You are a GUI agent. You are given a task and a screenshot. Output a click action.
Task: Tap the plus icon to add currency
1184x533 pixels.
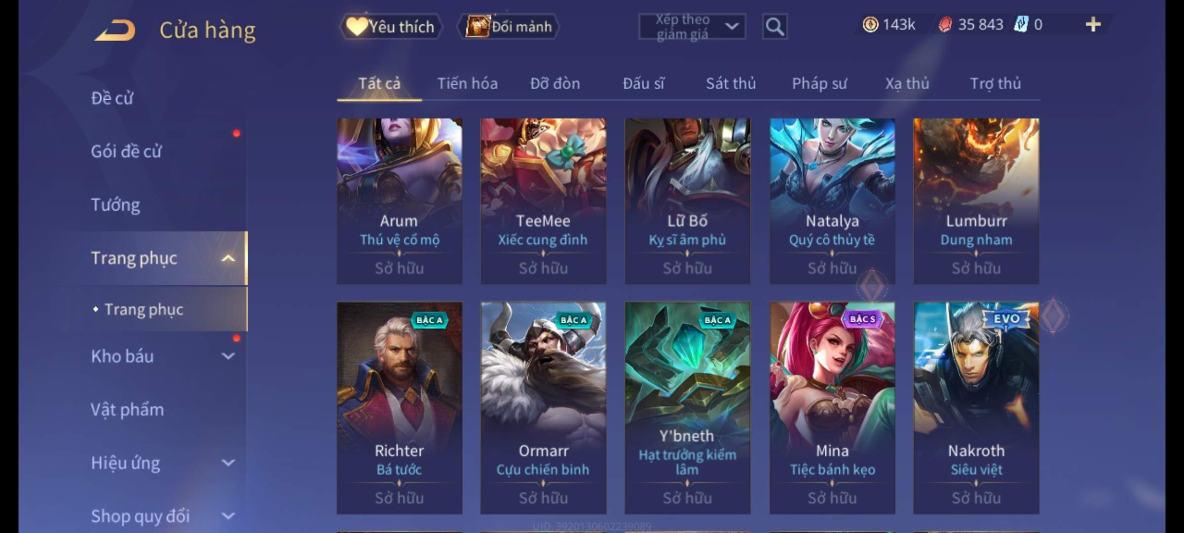point(1093,24)
